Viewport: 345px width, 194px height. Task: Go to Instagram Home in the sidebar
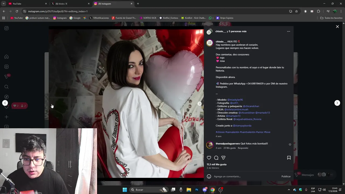pos(6,57)
